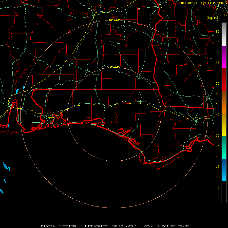Select the 5 value on the VIL scale
228x228 pixels.
coord(219,187)
